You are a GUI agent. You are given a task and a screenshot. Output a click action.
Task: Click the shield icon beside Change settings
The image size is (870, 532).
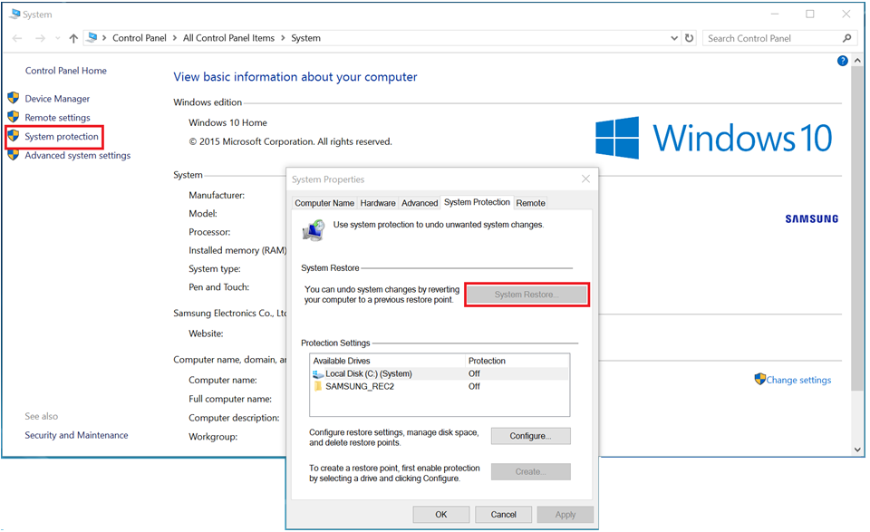(759, 380)
